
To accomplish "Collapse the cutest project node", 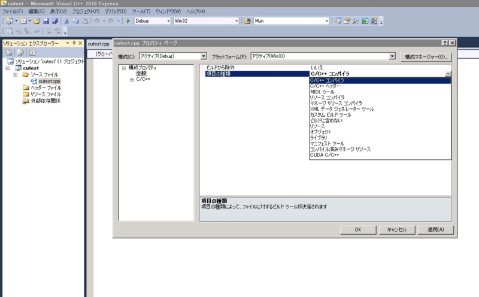I will (8, 68).
